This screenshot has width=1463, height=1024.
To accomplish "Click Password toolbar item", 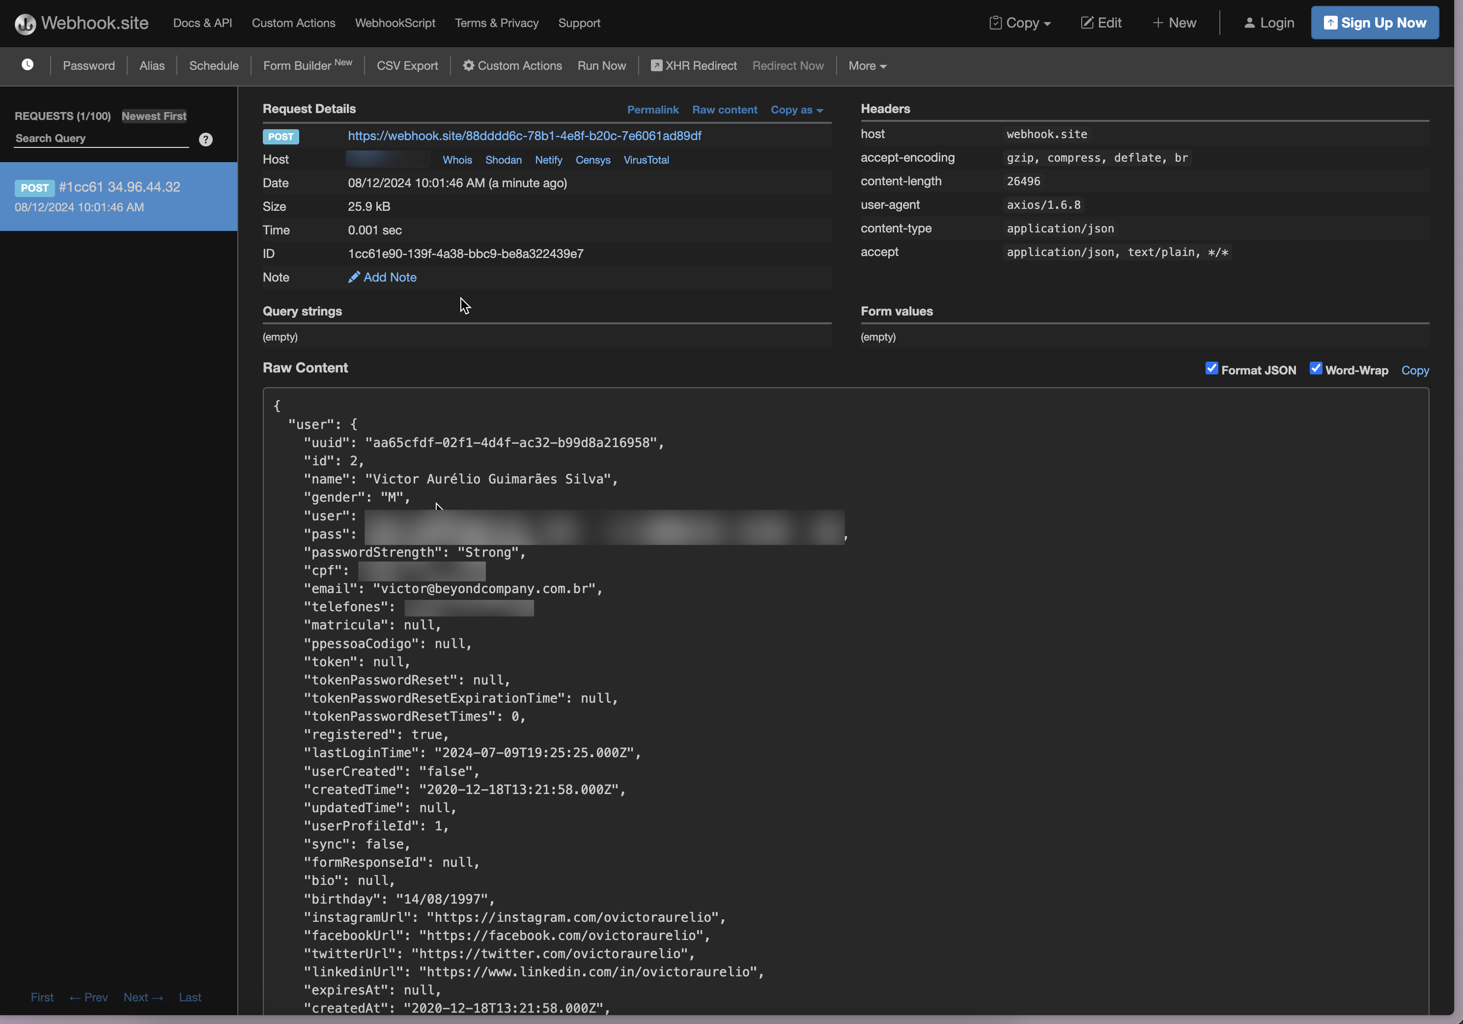I will coord(88,66).
